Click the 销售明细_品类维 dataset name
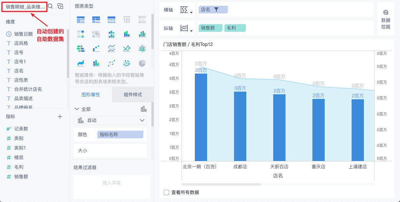The width and height of the screenshot is (400, 202). click(25, 7)
